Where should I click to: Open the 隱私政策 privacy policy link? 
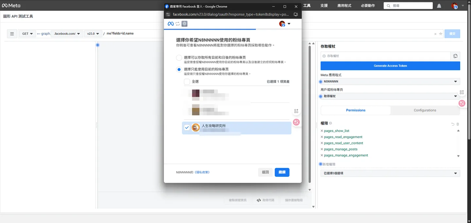pos(202,172)
